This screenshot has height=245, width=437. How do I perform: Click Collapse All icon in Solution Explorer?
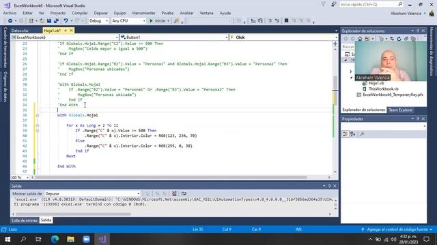click(x=406, y=39)
